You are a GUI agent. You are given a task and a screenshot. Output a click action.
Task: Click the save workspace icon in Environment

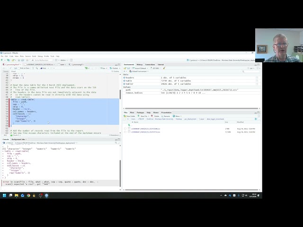(x=128, y=68)
